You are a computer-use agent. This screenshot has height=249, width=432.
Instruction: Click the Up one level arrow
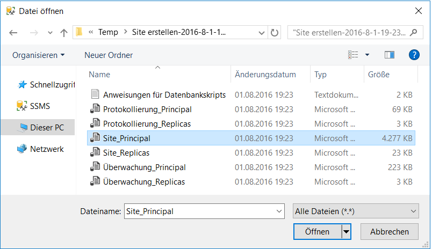[64, 32]
